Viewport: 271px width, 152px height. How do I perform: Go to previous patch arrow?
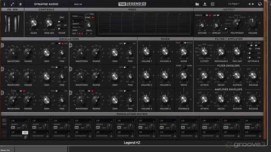point(249,4)
